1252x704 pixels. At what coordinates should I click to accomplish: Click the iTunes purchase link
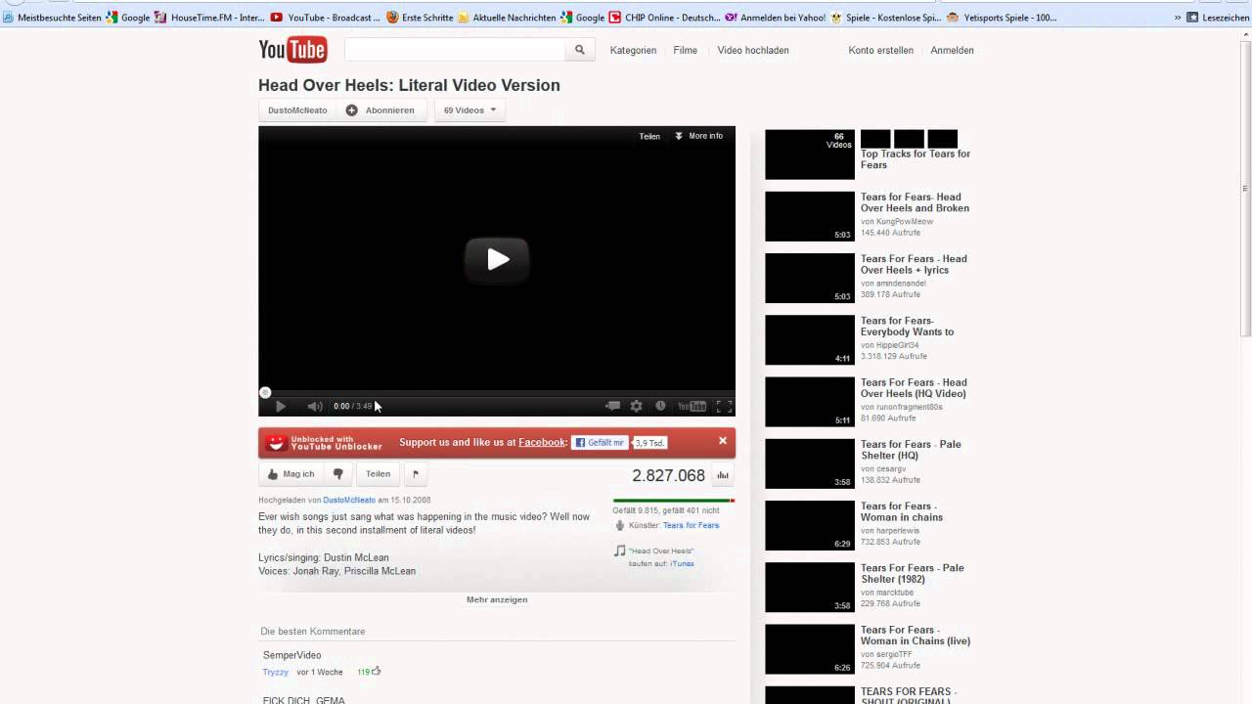682,563
